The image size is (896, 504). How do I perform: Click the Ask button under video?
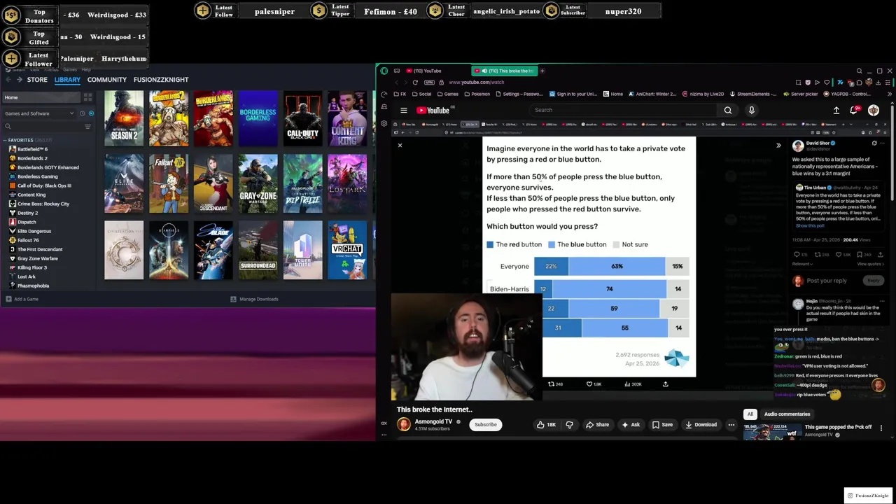pos(631,424)
